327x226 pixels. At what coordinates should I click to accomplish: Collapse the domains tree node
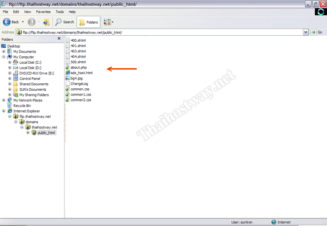click(16, 122)
